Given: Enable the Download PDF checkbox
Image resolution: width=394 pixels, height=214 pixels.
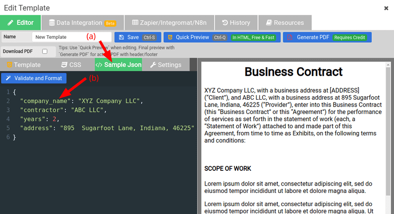Looking at the screenshot, I should (x=45, y=52).
